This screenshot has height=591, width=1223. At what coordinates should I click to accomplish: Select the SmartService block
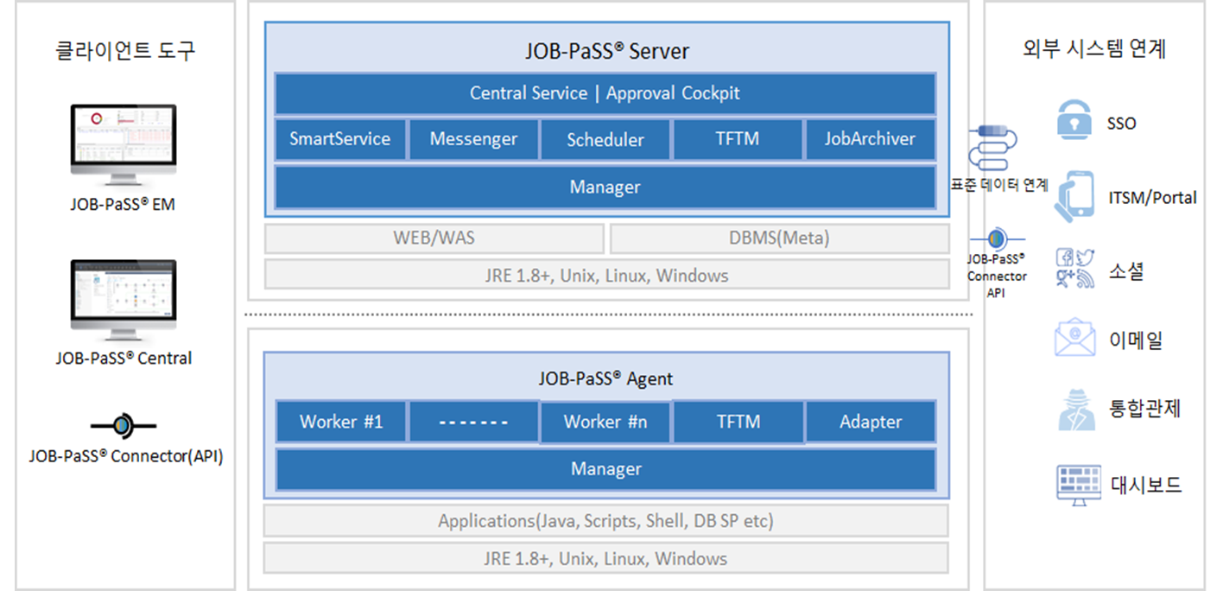click(x=340, y=140)
